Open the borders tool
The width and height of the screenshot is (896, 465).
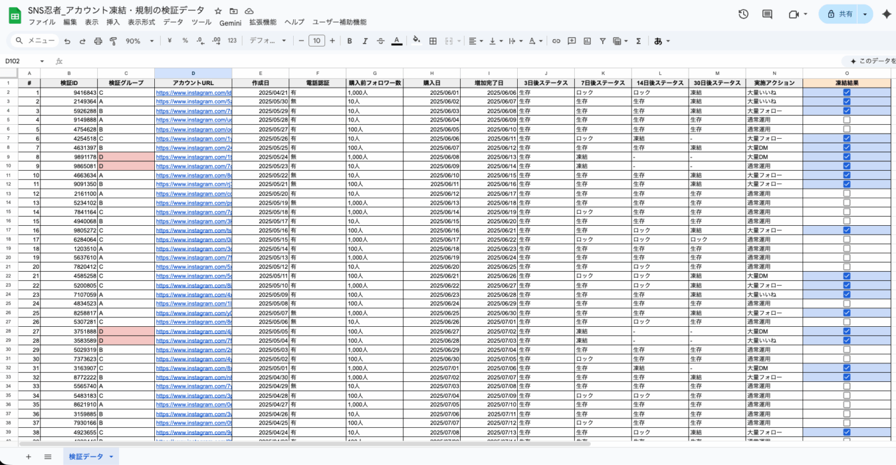[x=433, y=41]
